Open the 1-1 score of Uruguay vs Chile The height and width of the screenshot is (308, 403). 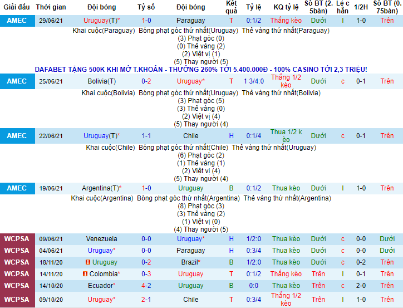pyautogui.click(x=148, y=136)
